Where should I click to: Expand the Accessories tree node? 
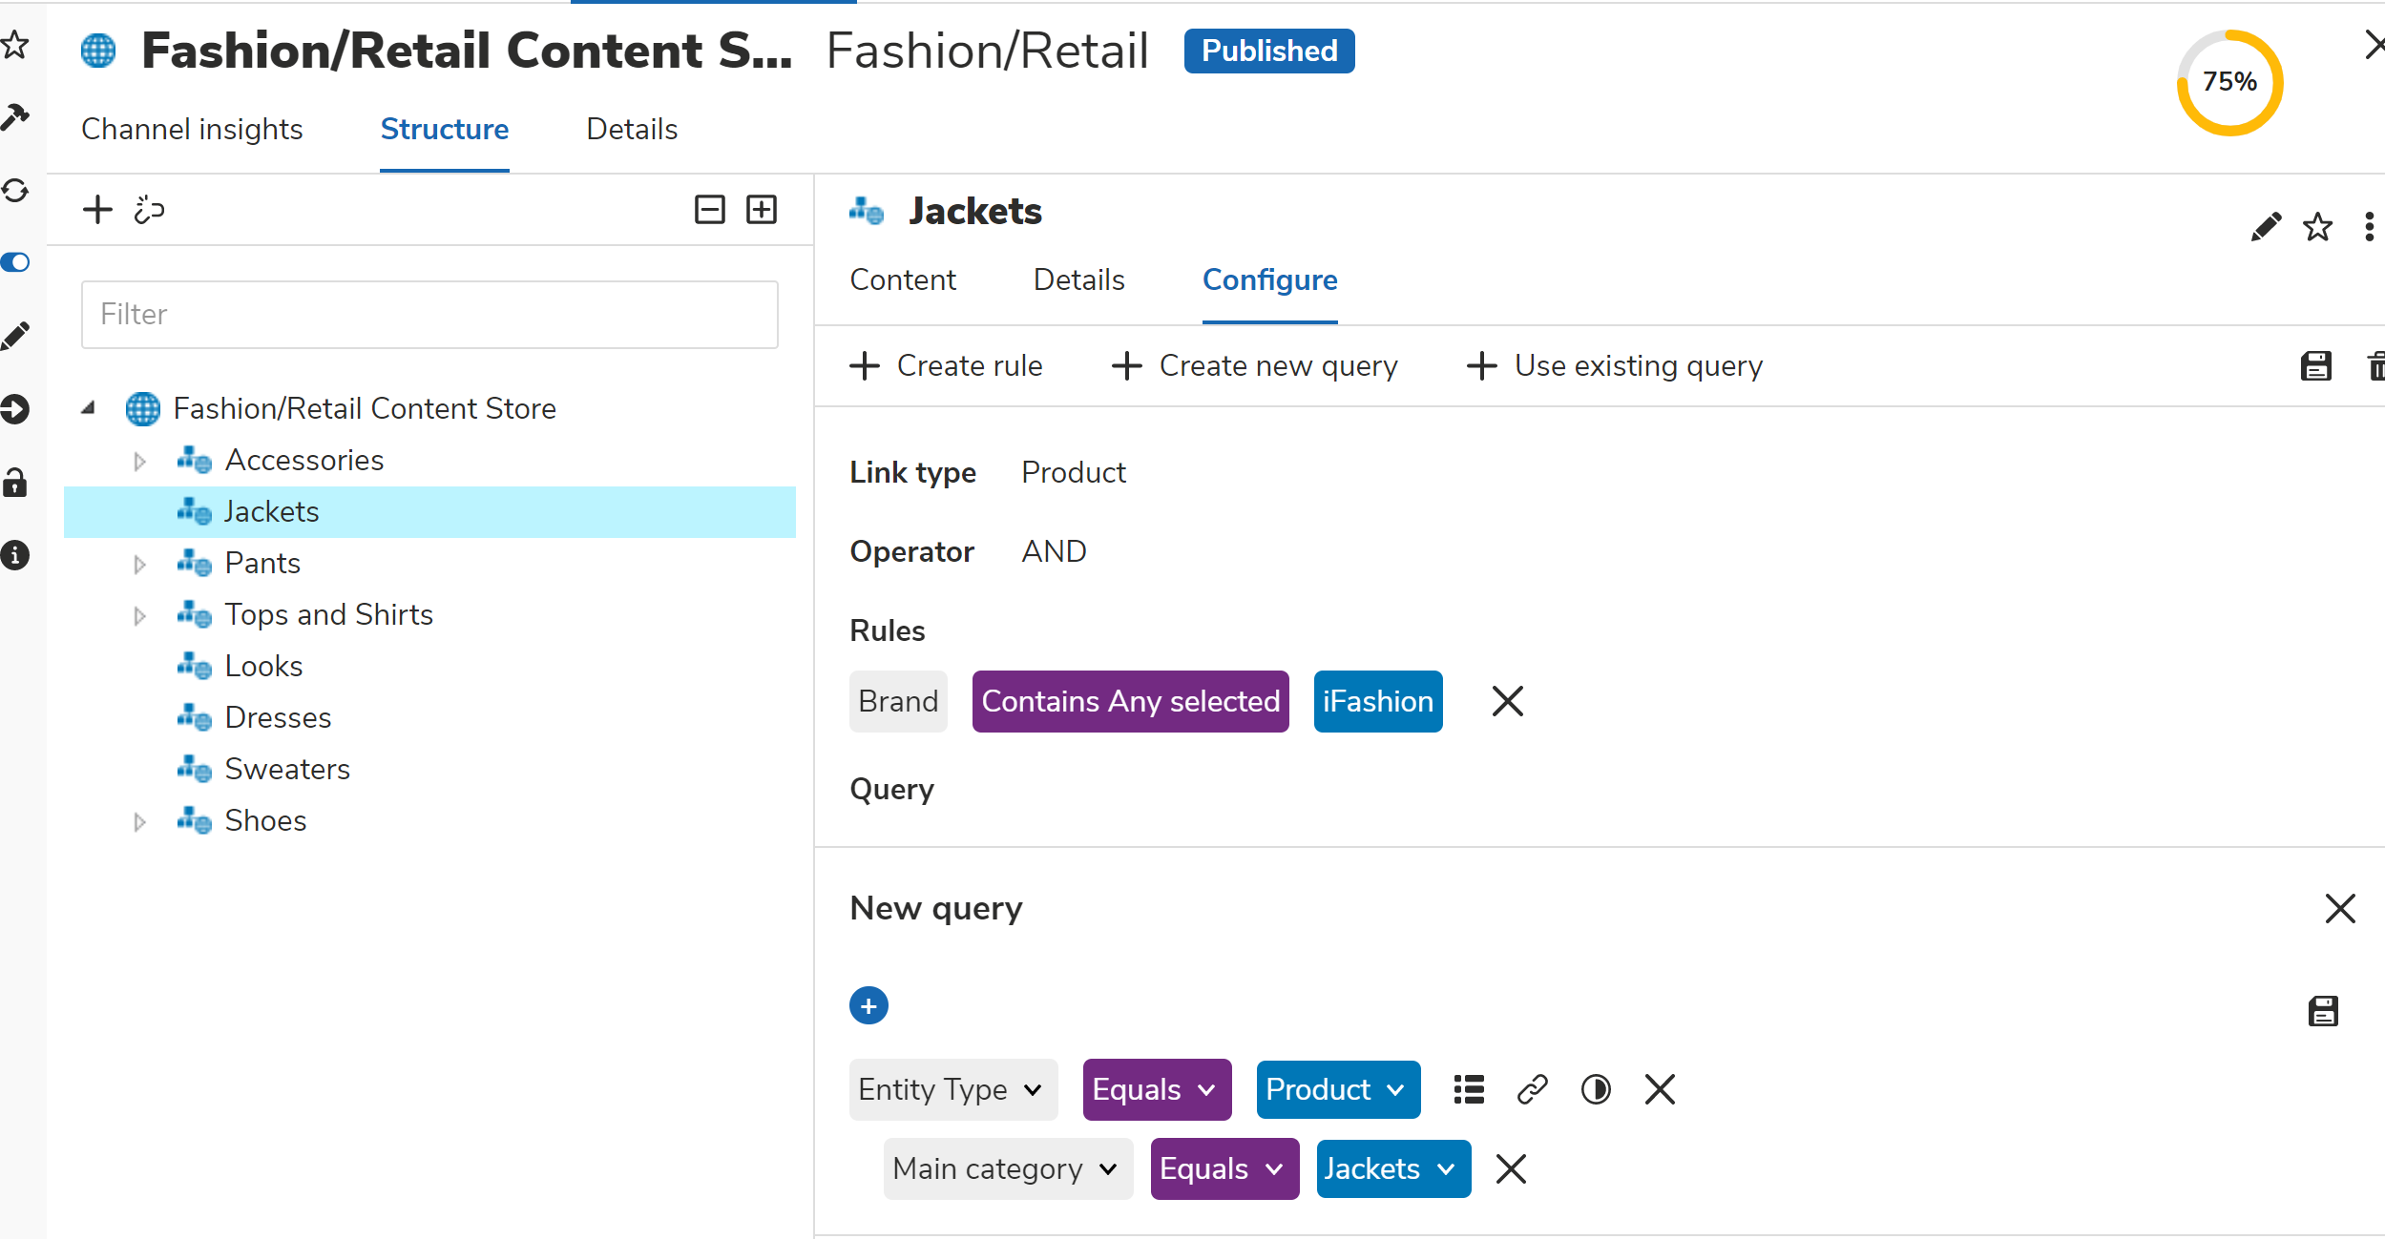[139, 461]
